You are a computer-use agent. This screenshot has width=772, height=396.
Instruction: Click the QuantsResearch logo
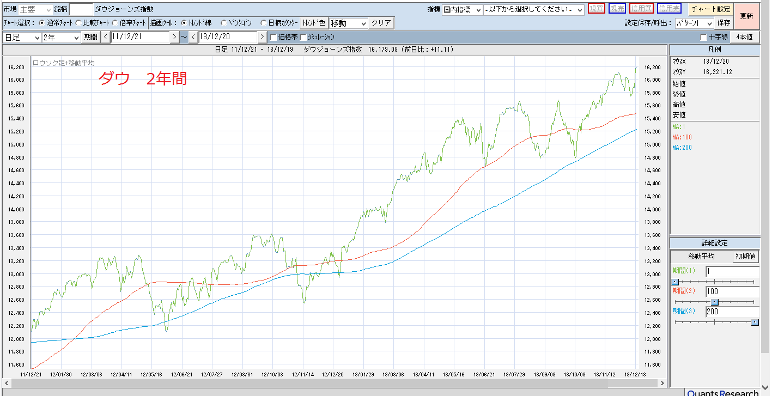tap(722, 393)
